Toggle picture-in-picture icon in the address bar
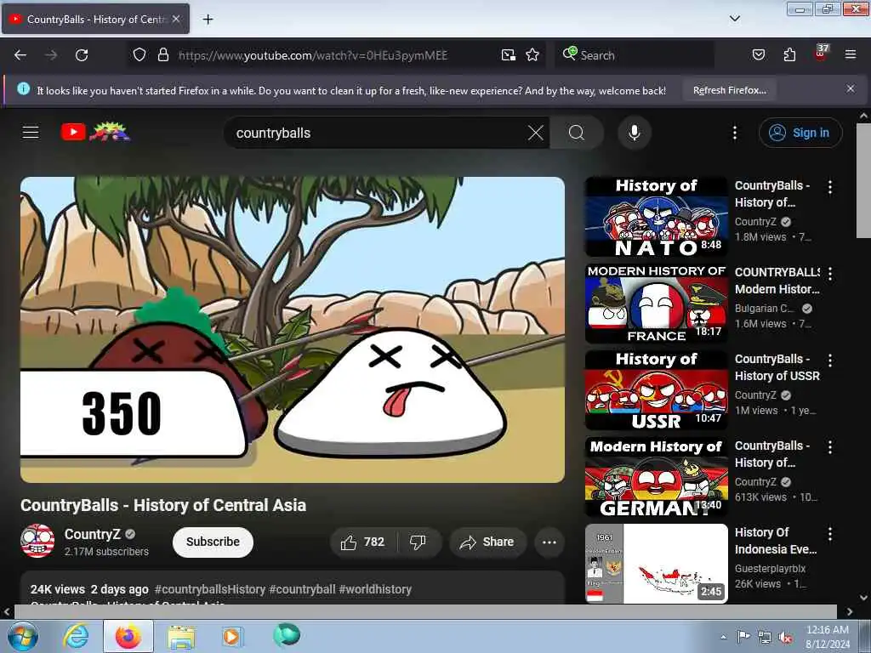The height and width of the screenshot is (653, 871). pyautogui.click(x=509, y=54)
